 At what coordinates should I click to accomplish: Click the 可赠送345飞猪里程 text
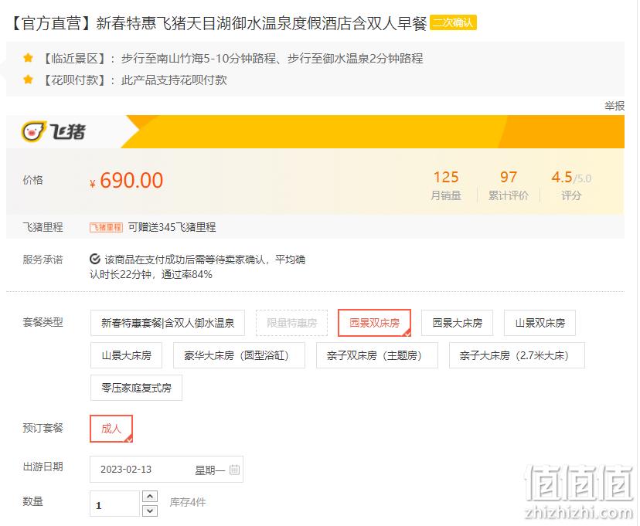pos(172,227)
